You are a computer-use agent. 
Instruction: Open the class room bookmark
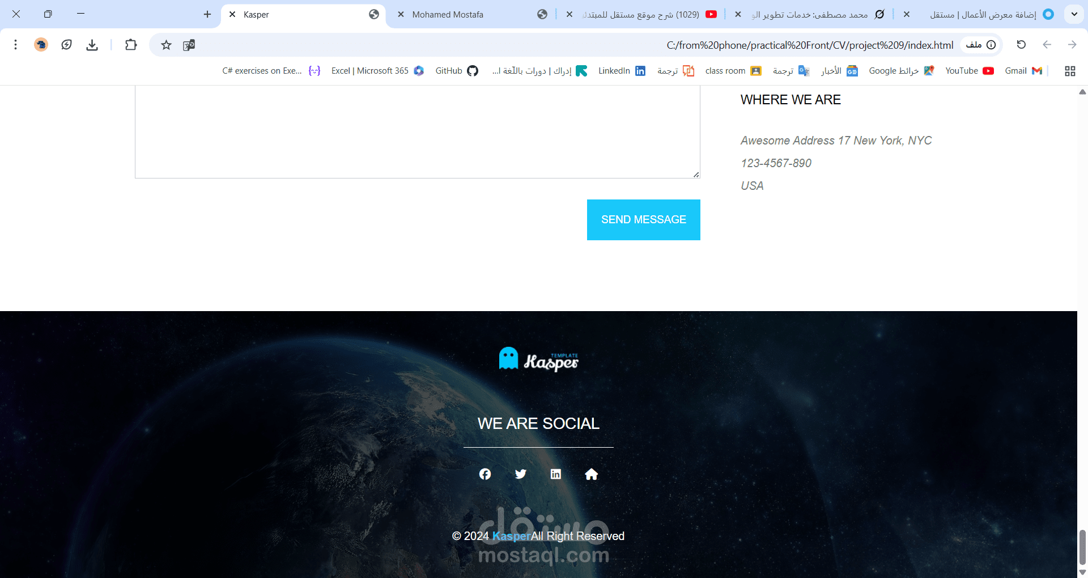point(733,71)
